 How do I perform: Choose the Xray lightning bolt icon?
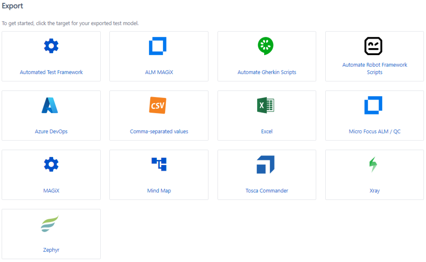pos(373,164)
